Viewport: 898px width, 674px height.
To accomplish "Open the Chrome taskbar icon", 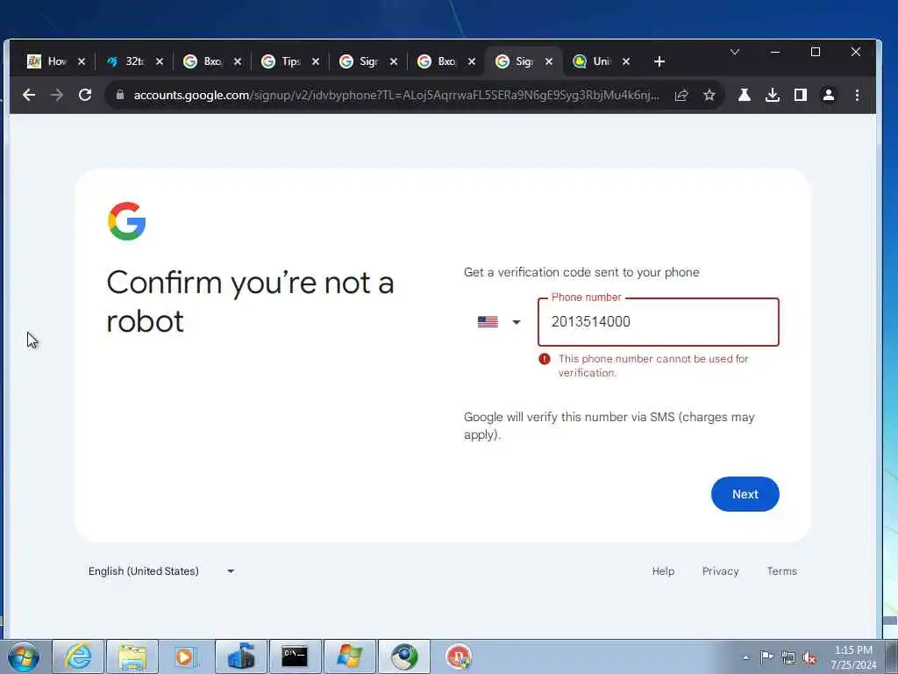I will (403, 656).
